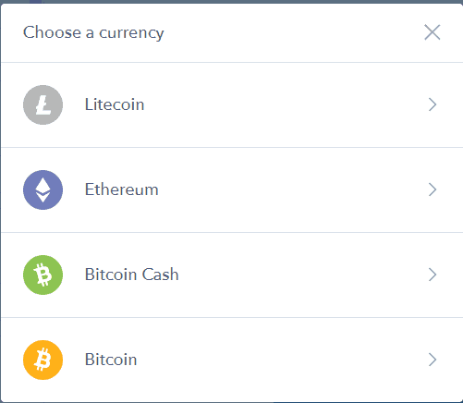Click the Choose a currency heading
463x403 pixels.
pyautogui.click(x=93, y=32)
